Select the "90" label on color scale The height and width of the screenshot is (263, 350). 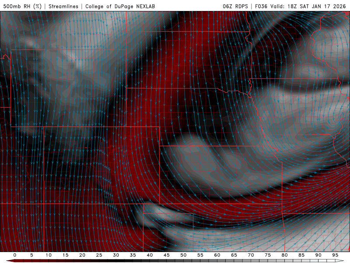pos(318,255)
